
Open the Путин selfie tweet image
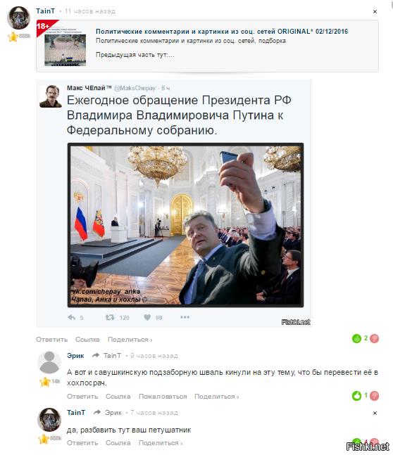[185, 225]
